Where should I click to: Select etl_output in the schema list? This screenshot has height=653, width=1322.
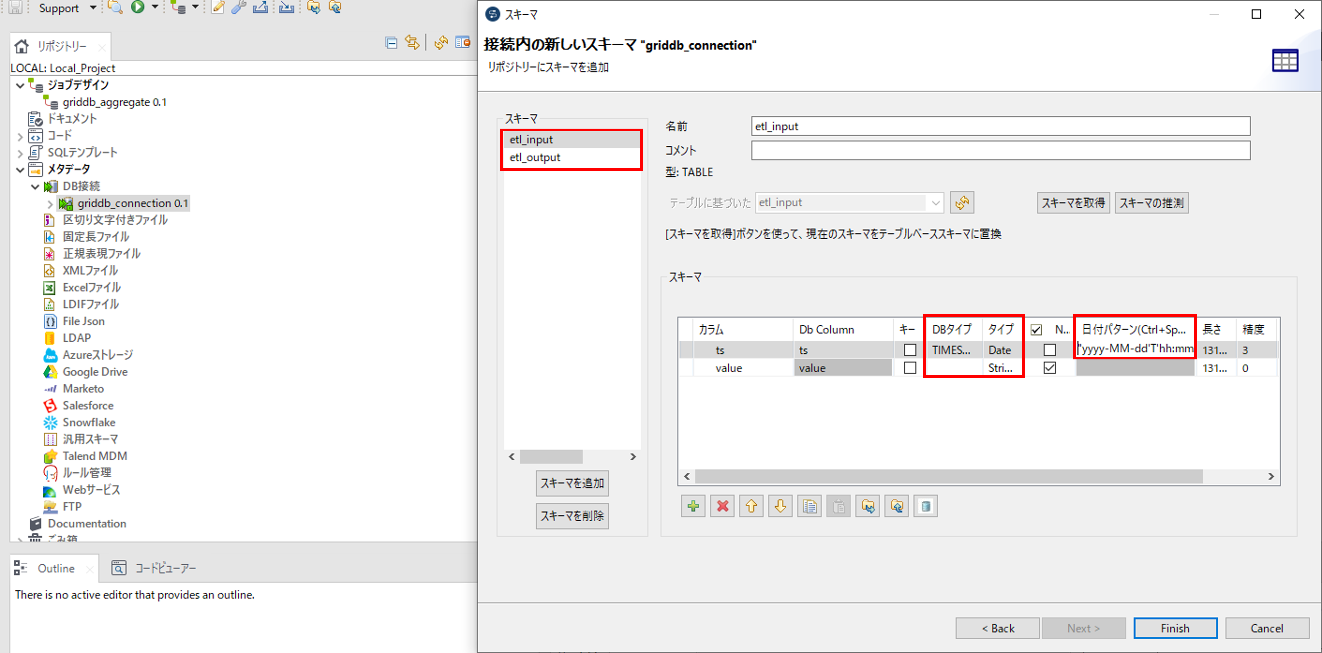tap(535, 157)
